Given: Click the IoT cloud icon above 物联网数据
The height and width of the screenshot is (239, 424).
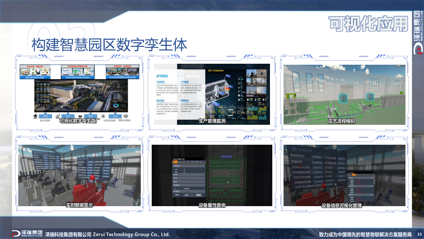Looking at the screenshot, I should [126, 116].
